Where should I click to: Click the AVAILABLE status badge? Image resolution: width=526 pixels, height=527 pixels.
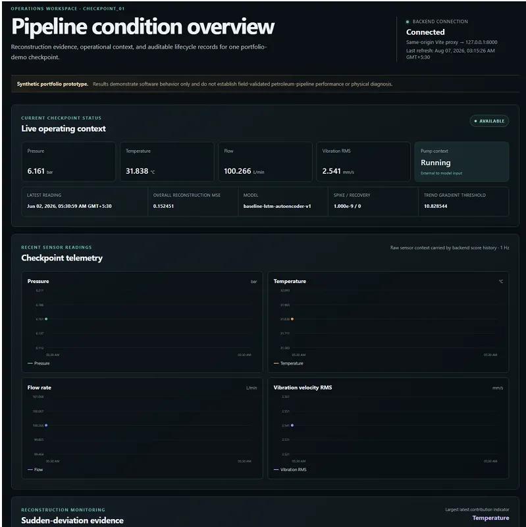(x=489, y=121)
